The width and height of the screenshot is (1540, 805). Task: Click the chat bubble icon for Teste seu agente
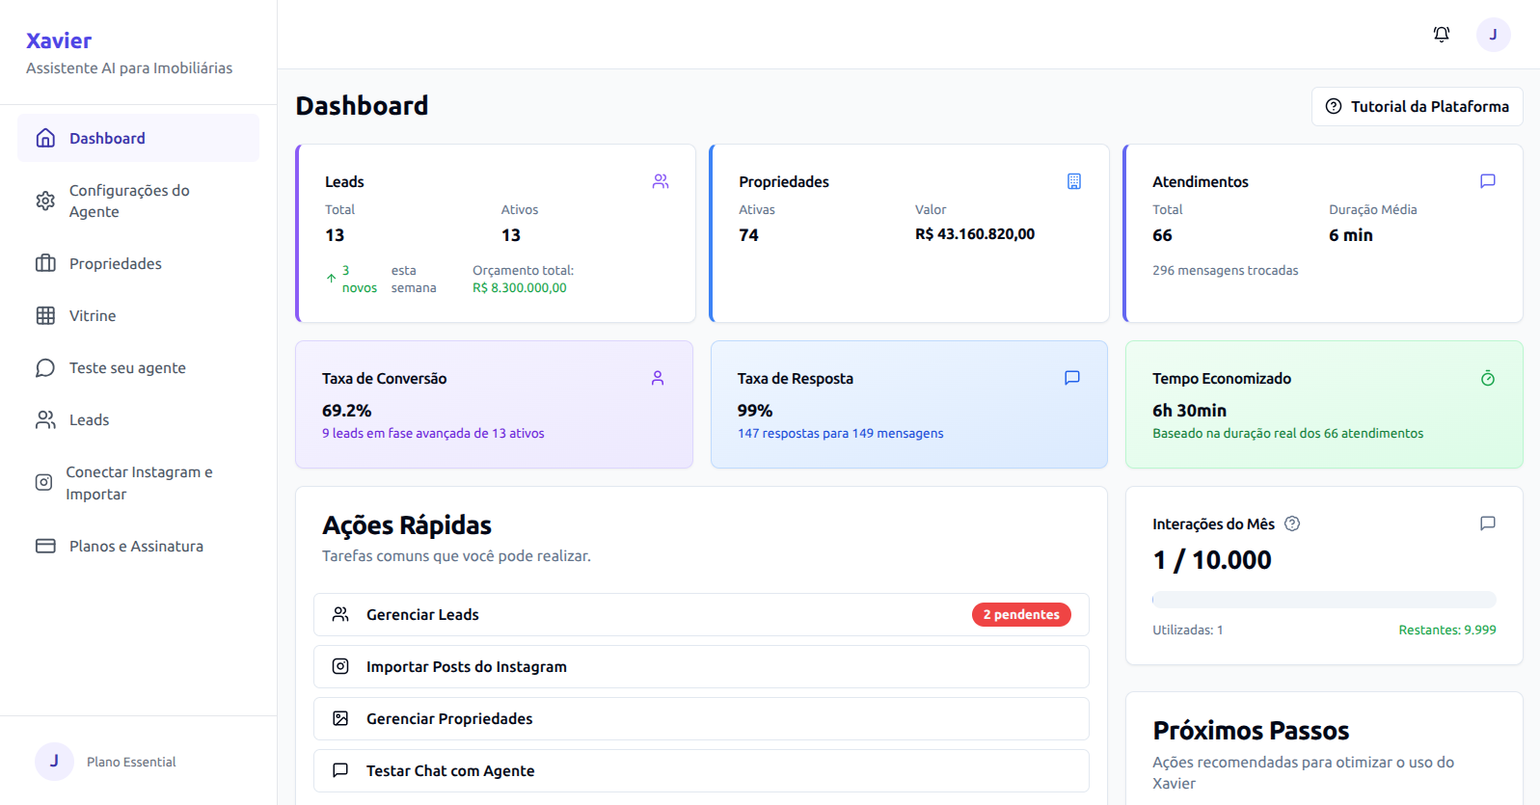pos(45,367)
